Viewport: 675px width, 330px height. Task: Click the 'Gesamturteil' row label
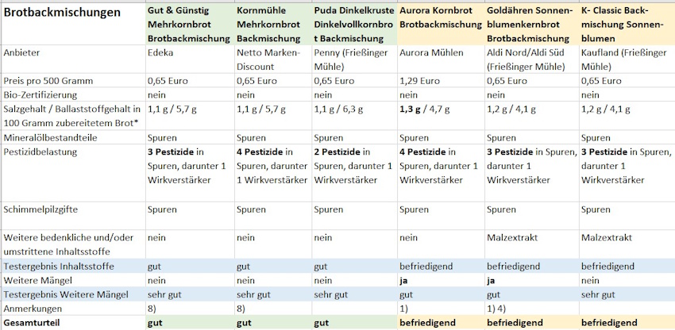pyautogui.click(x=33, y=323)
